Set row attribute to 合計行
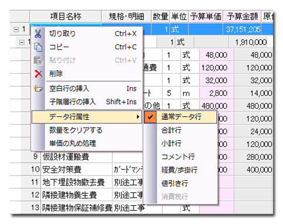The width and height of the screenshot is (283, 224). (x=180, y=130)
